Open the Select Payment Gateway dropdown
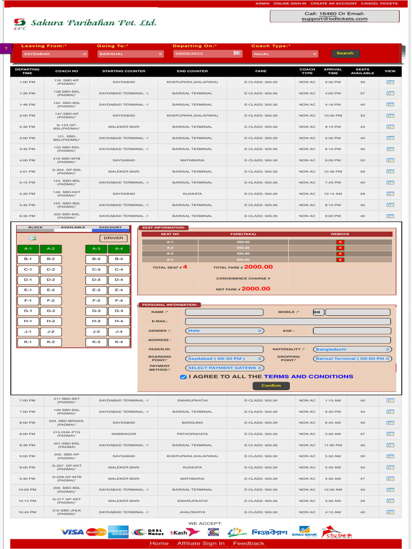The image size is (412, 549). click(224, 368)
